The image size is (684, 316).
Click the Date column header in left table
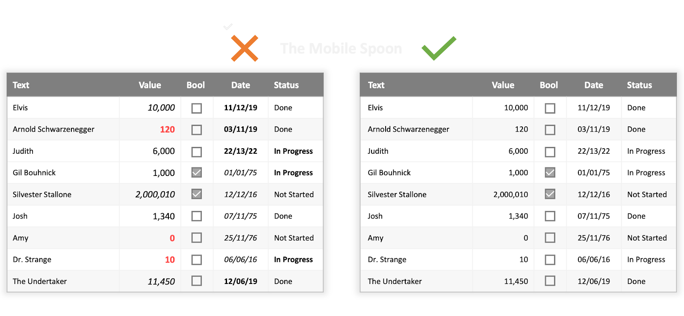pos(241,85)
